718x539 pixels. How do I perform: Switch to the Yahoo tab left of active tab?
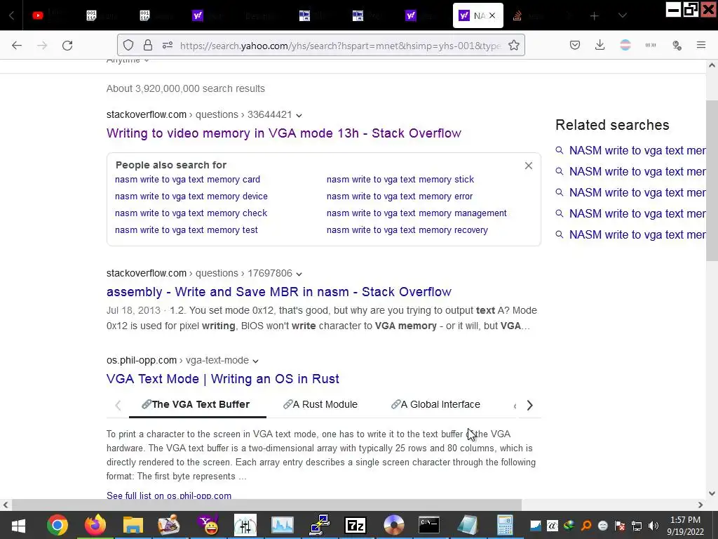tap(411, 15)
